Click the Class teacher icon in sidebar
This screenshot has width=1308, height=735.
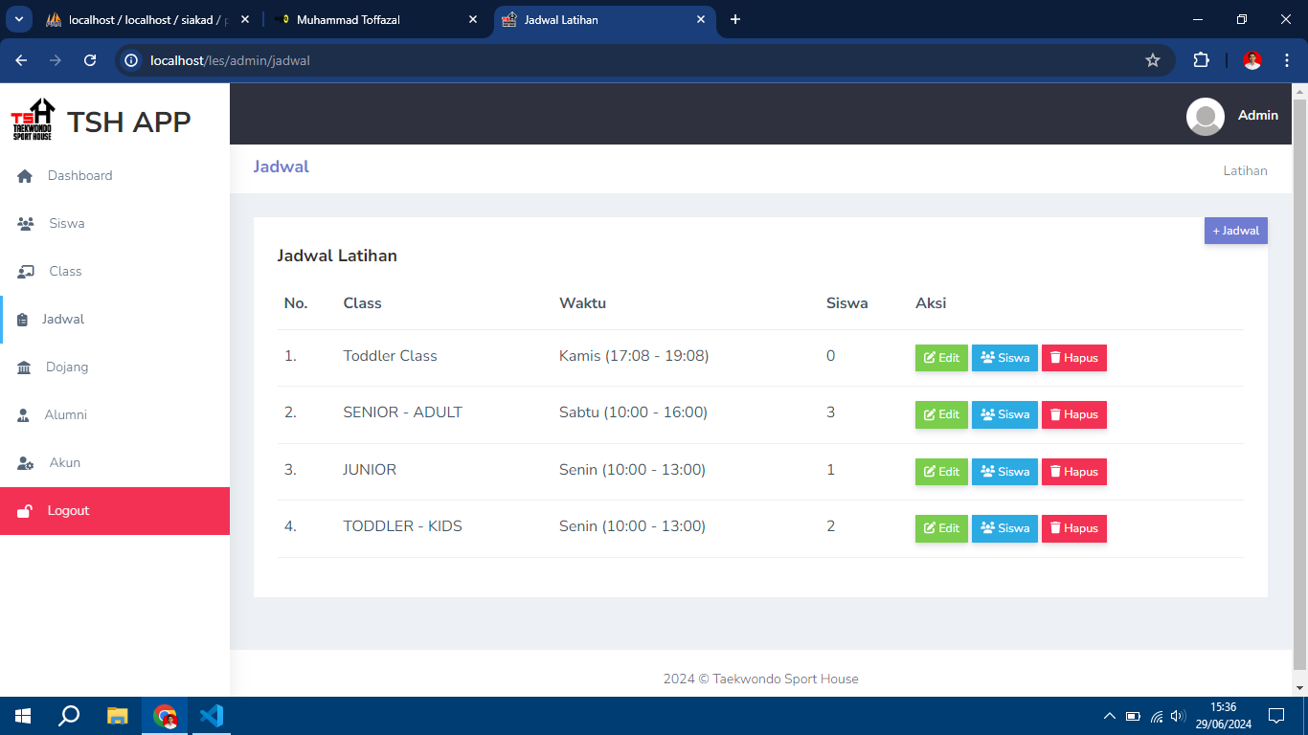point(26,272)
